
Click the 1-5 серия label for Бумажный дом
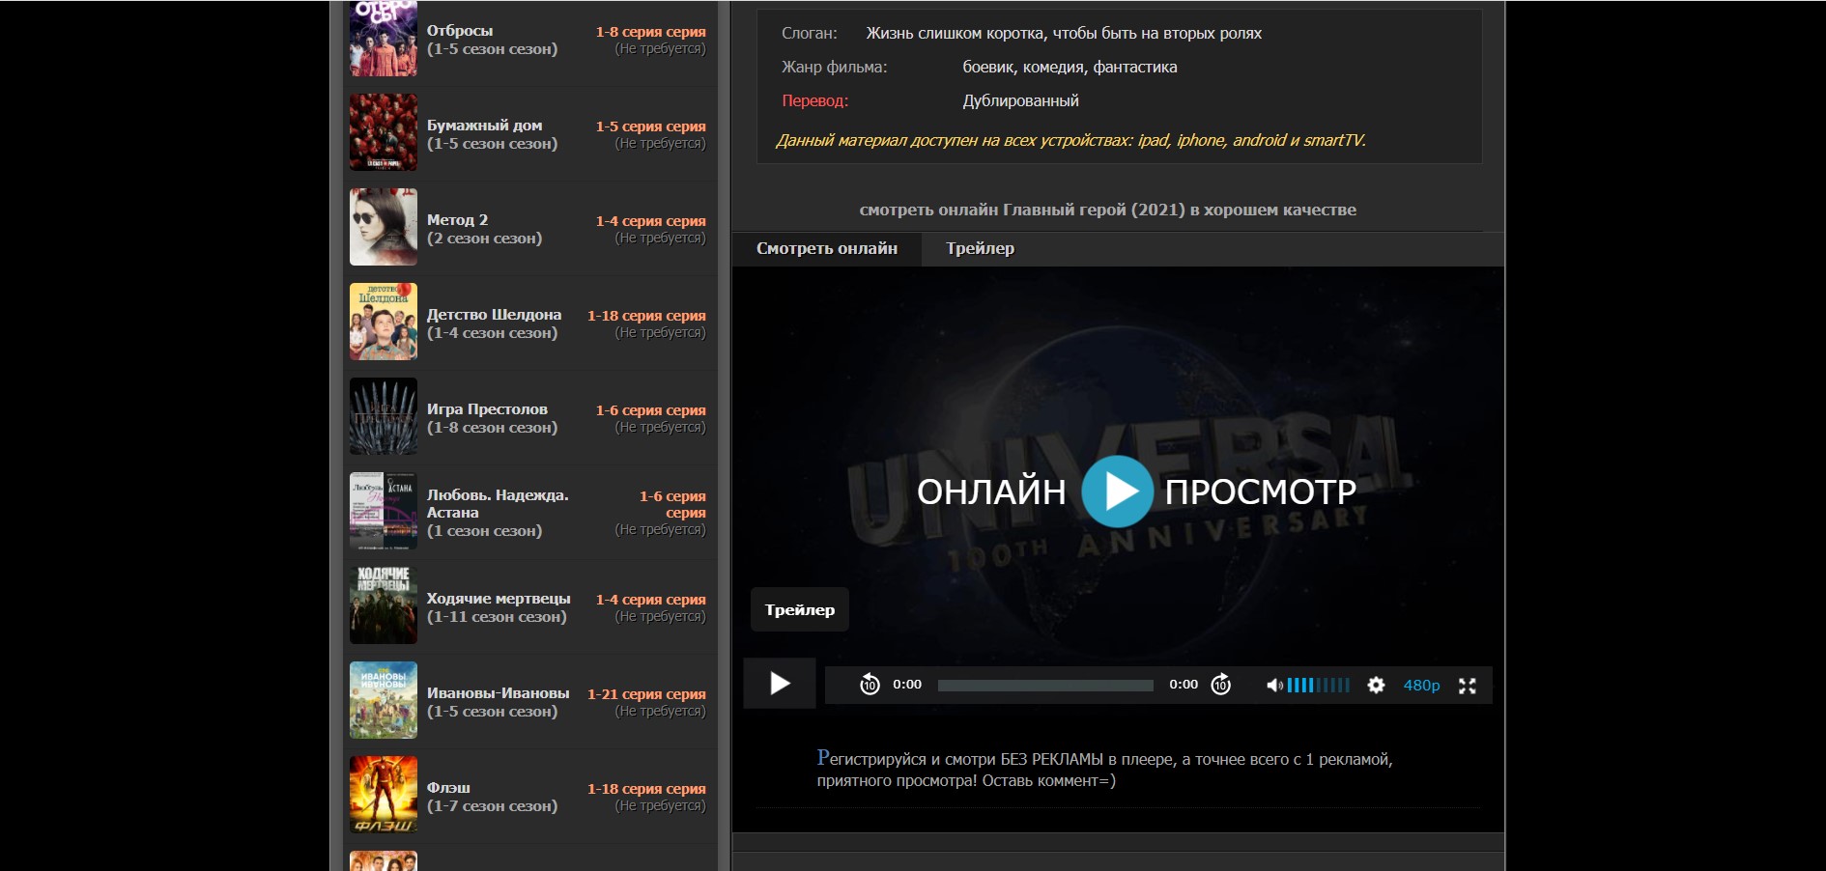coord(651,126)
